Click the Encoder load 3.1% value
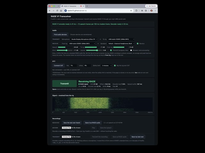 99,86
